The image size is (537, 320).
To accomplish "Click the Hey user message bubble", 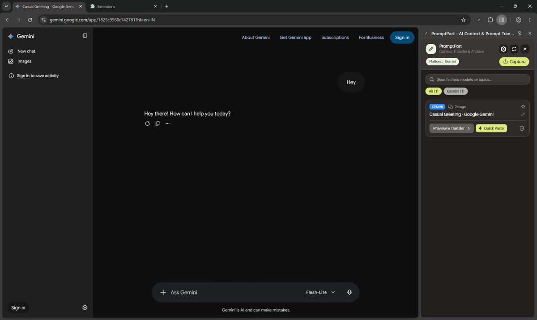I will point(351,82).
